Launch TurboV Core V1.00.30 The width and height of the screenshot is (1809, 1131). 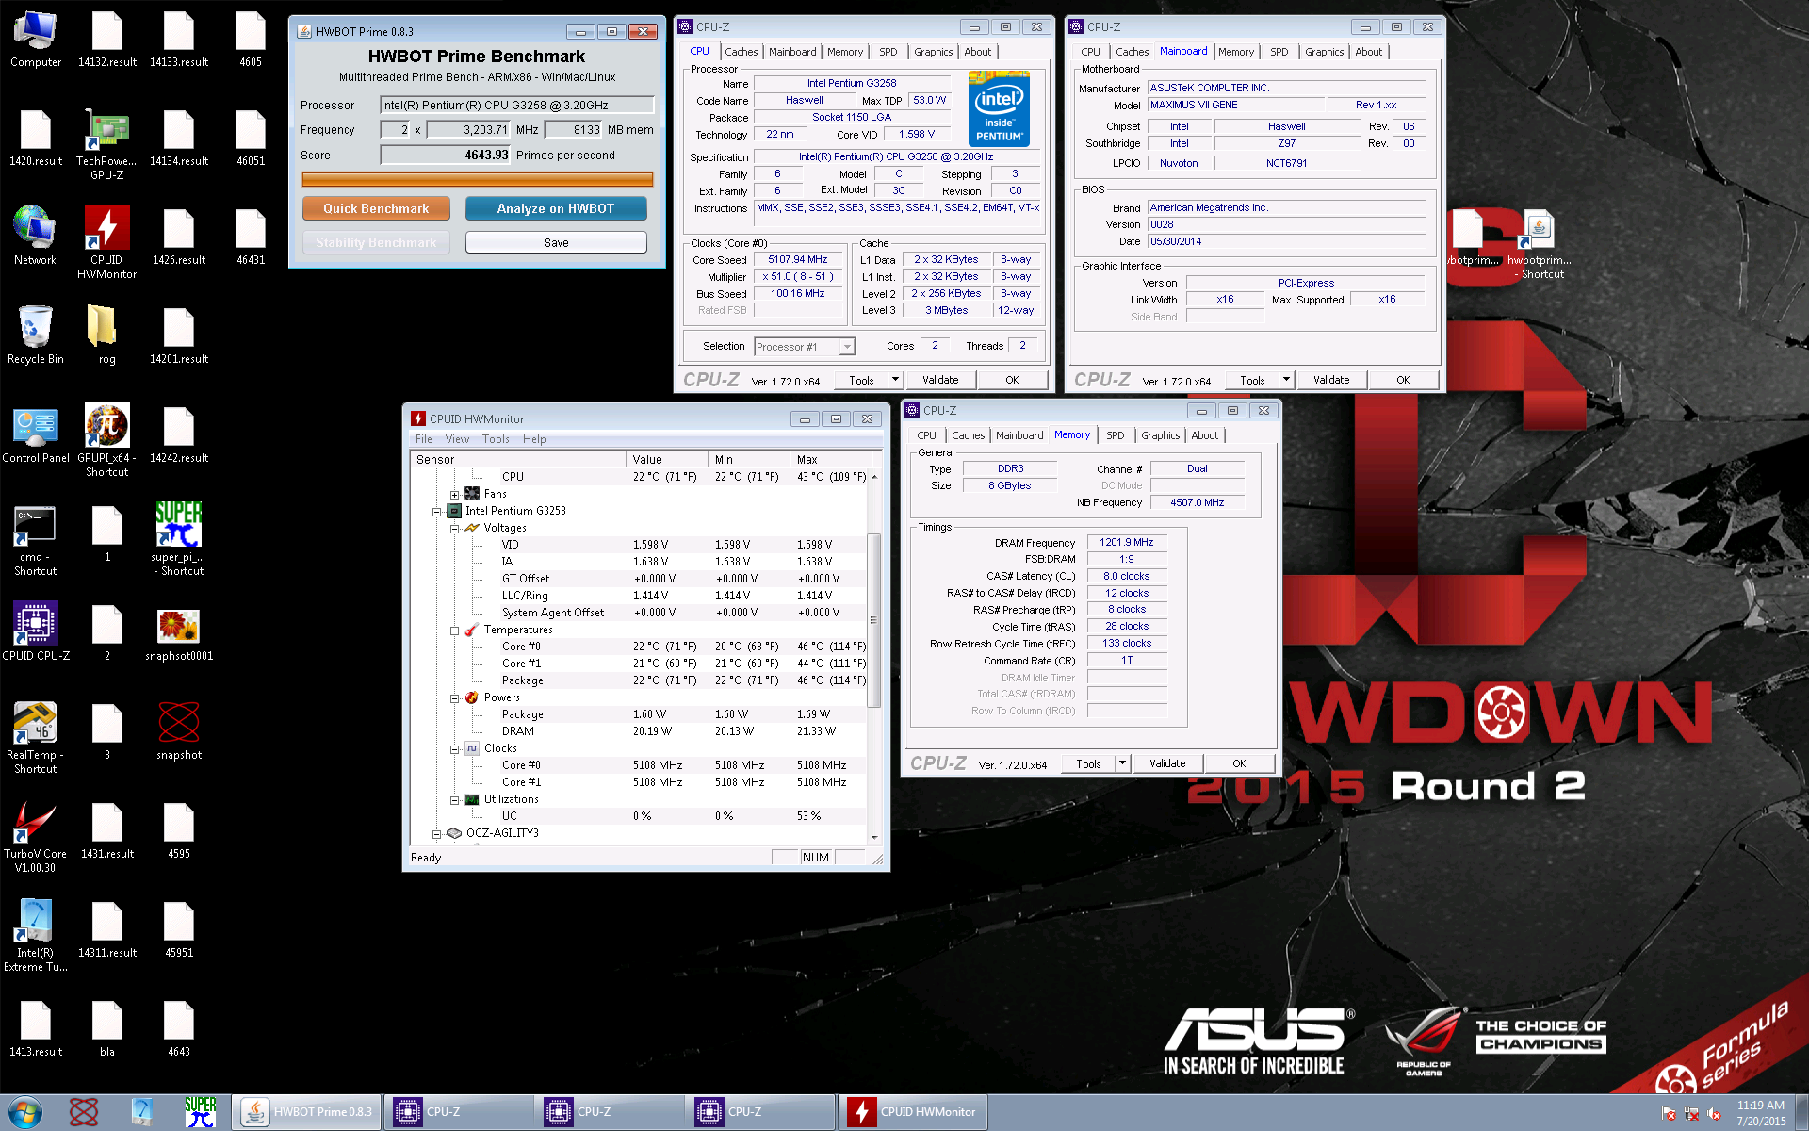coord(36,837)
